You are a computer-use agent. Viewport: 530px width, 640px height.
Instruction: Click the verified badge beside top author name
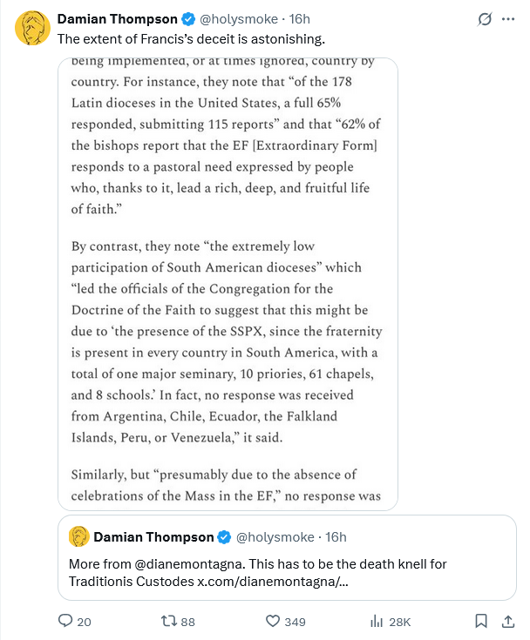(187, 19)
